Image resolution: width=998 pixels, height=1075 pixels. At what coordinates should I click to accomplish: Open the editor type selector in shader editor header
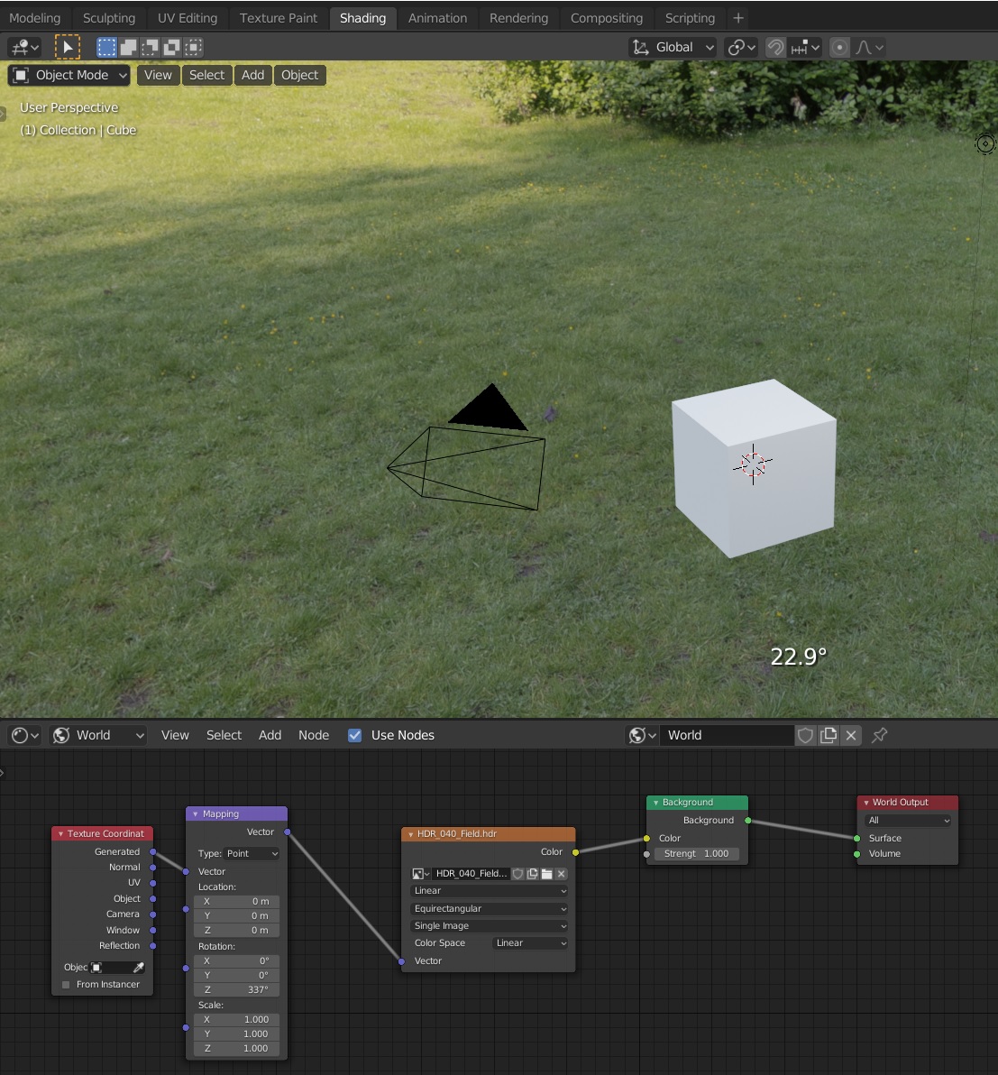(x=23, y=735)
